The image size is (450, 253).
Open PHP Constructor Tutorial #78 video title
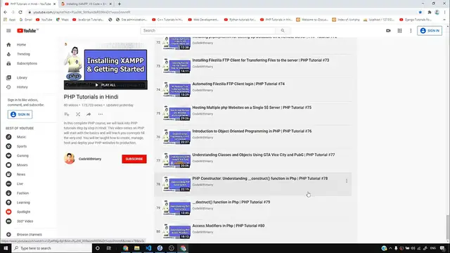(259, 179)
